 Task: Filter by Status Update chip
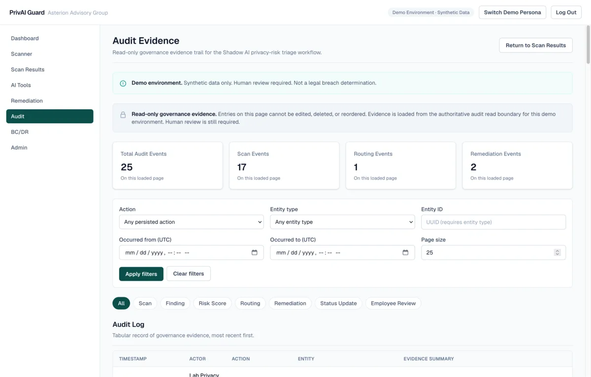338,303
